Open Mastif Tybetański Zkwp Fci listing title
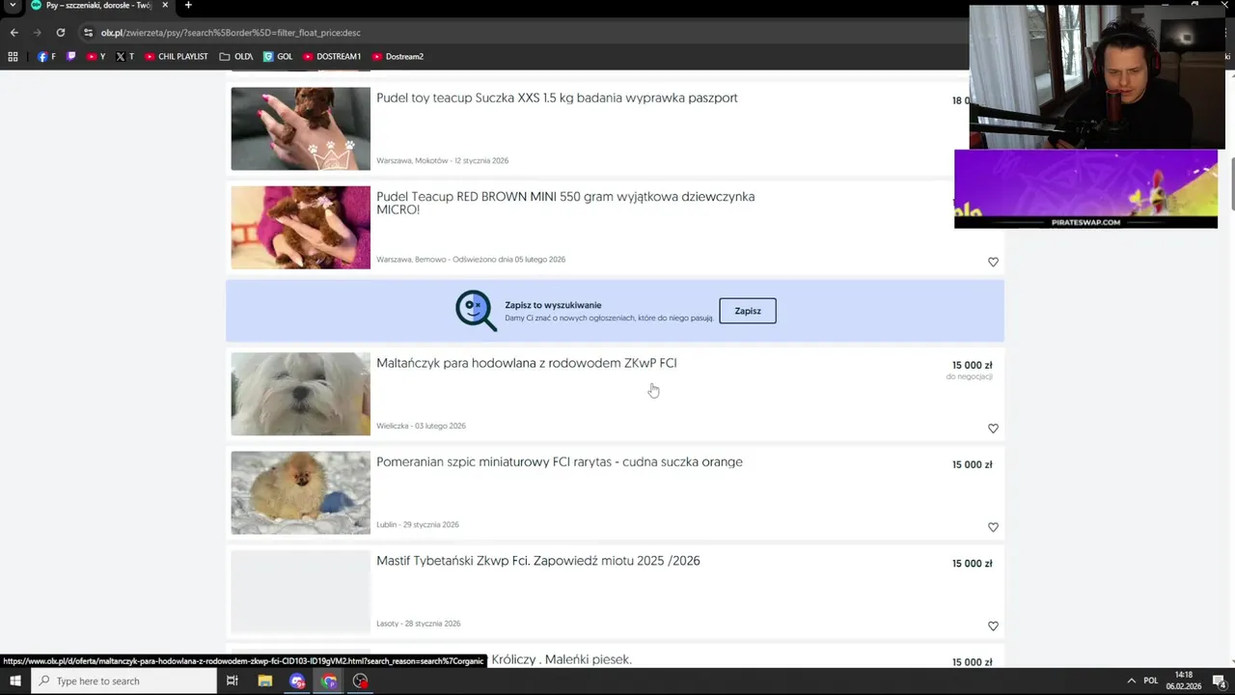This screenshot has height=695, width=1235. tap(538, 561)
